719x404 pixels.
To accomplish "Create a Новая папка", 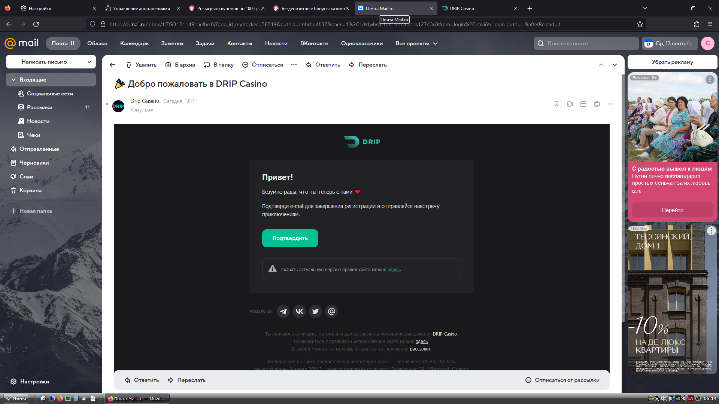I will [31, 211].
